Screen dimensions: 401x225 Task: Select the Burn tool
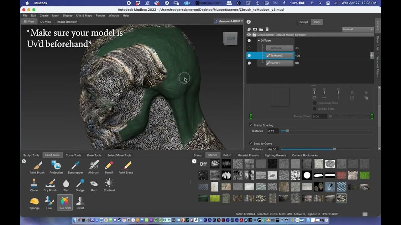(94, 185)
